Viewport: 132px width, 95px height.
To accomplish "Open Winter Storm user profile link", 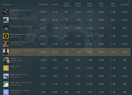I will (15, 83).
